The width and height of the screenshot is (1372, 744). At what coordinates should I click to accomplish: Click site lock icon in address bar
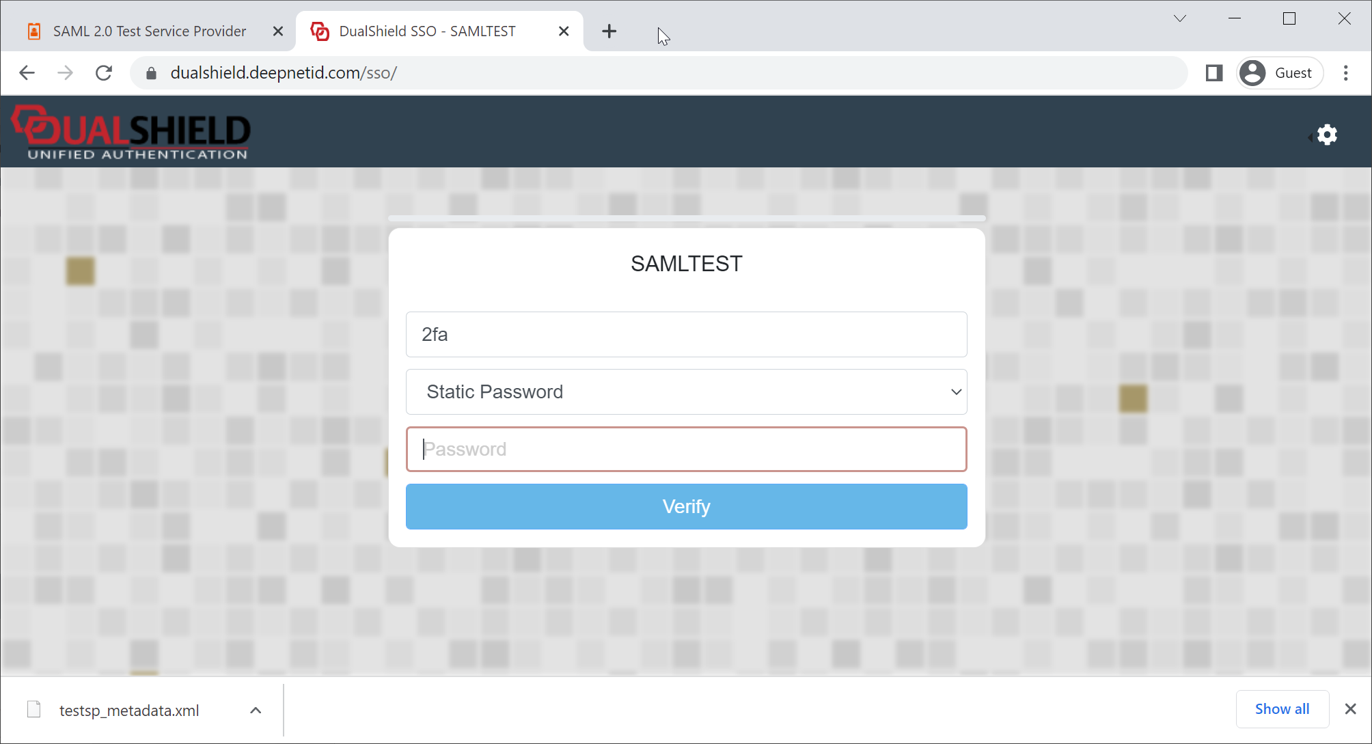point(152,73)
